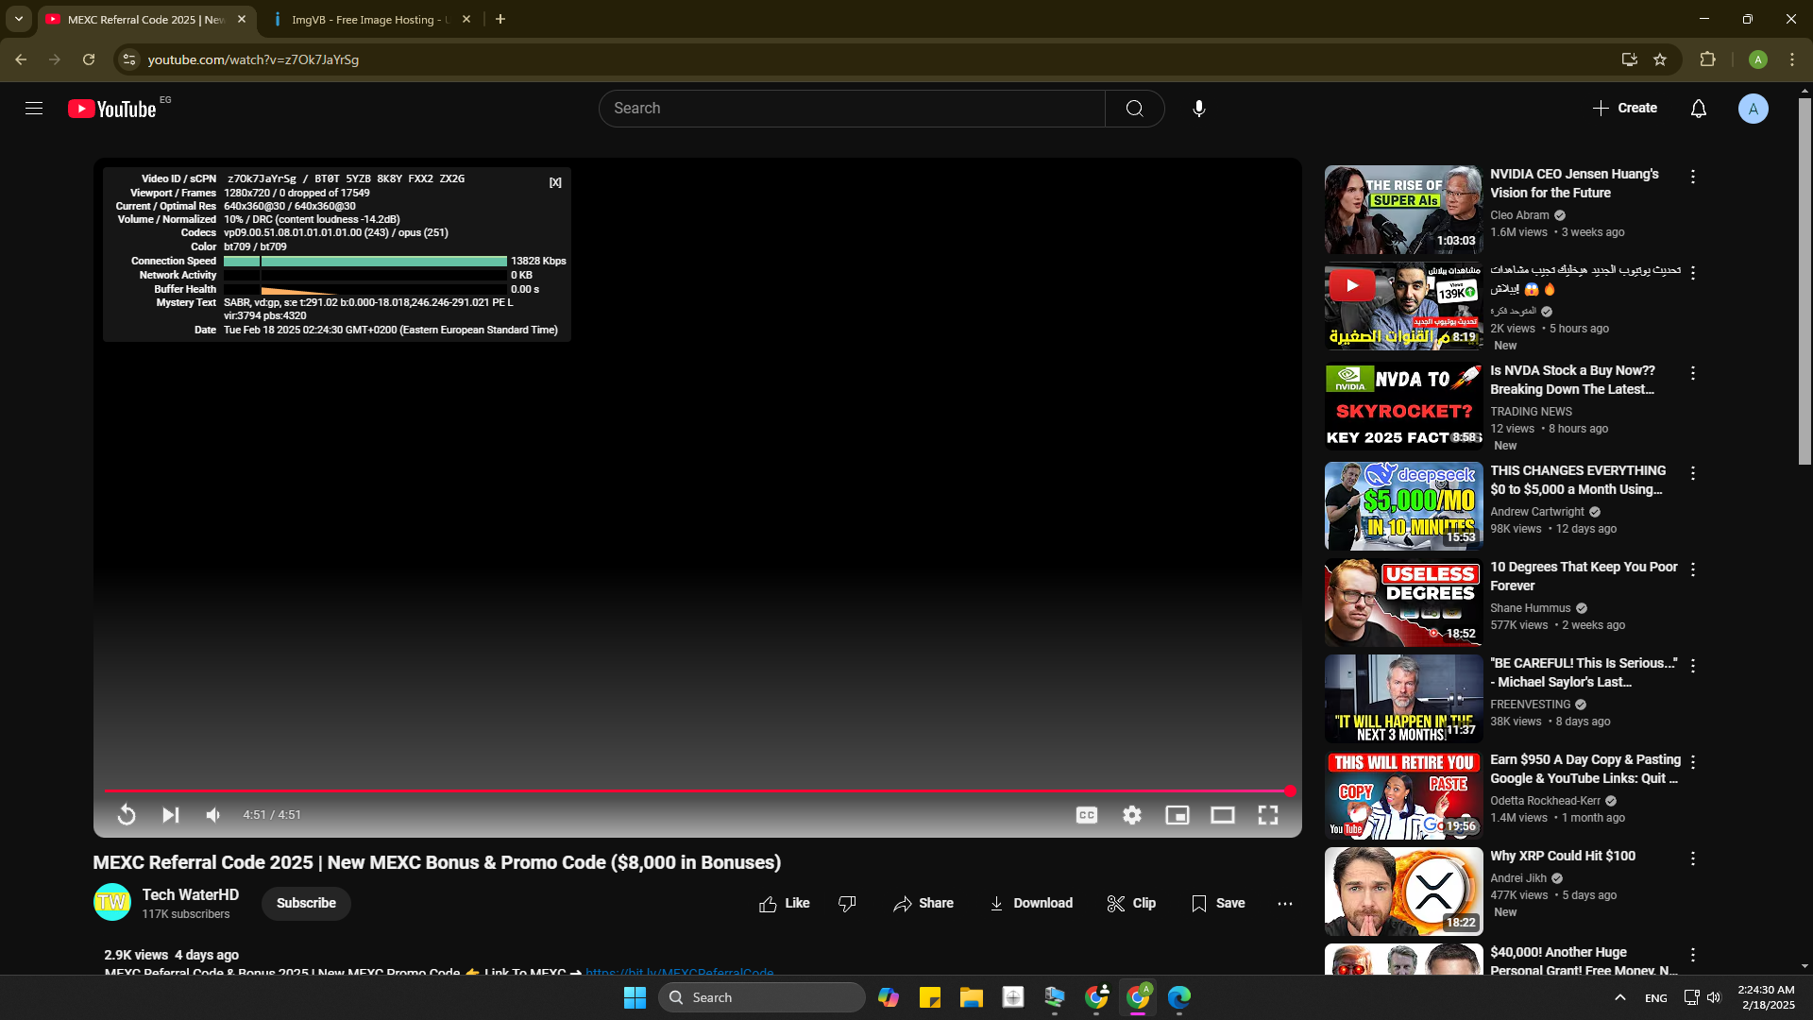This screenshot has height=1020, width=1813.
Task: Click the dislike thumbs-down icon
Action: tap(847, 904)
